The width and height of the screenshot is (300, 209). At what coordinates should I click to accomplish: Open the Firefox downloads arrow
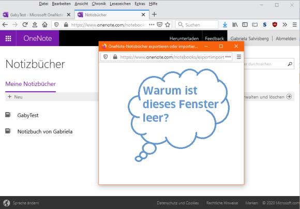(x=225, y=25)
